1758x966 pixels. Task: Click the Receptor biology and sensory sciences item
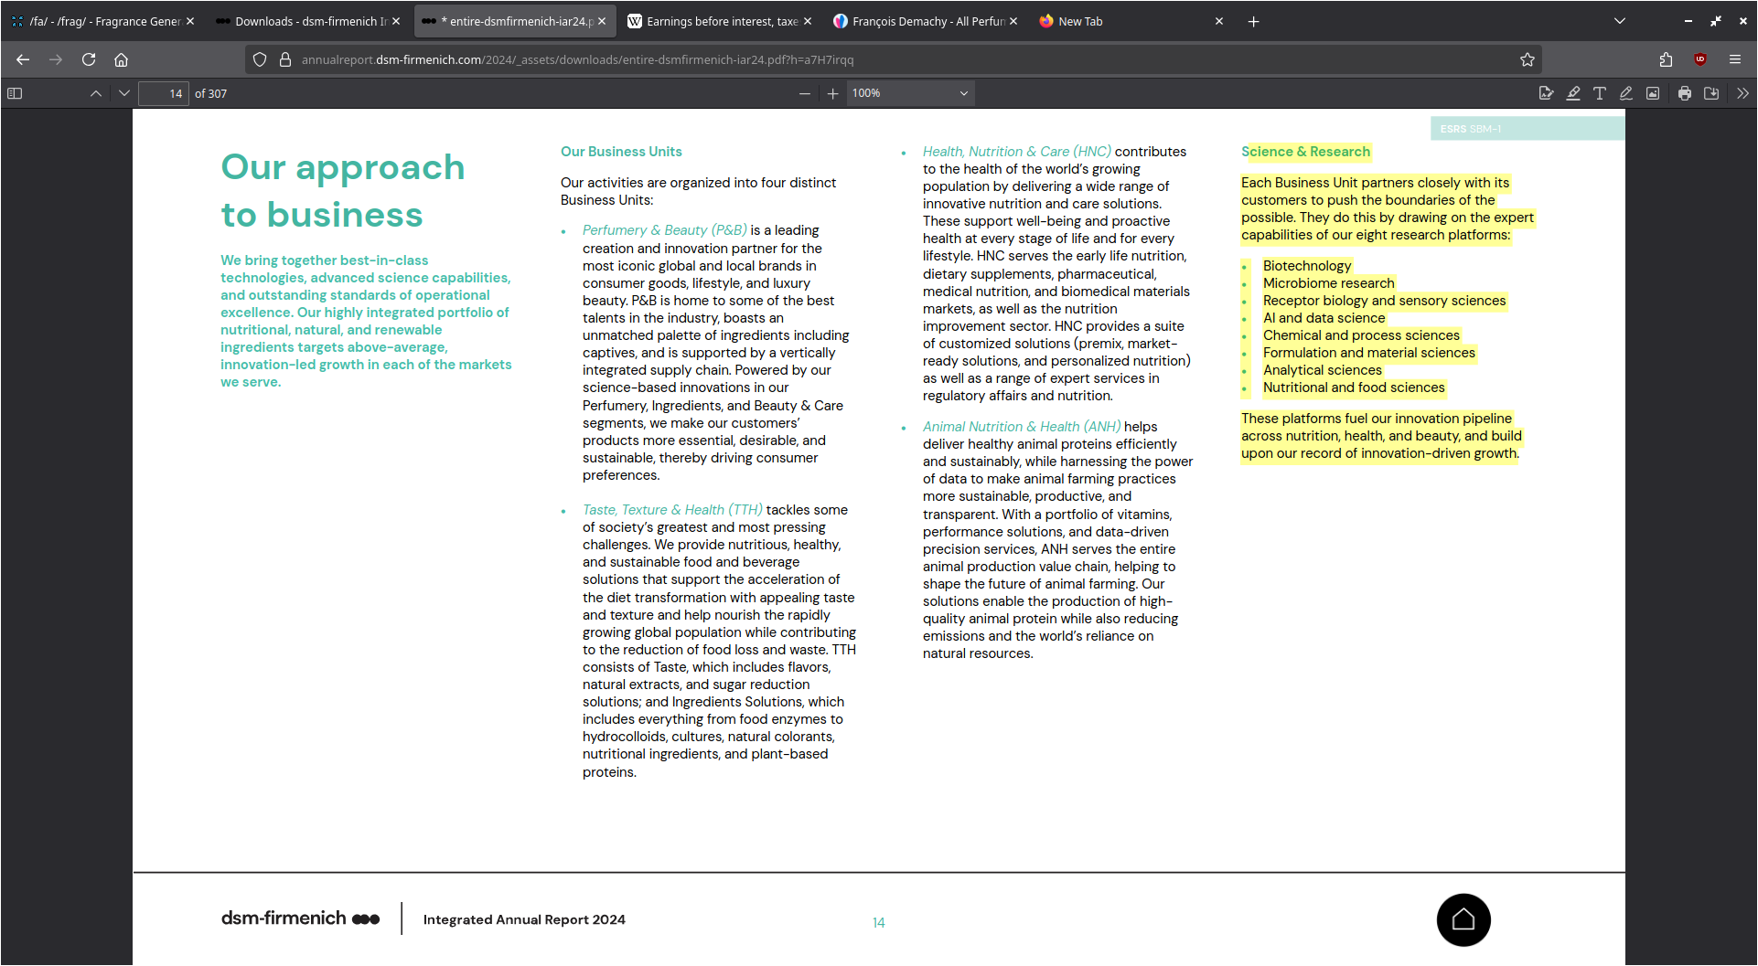point(1384,301)
